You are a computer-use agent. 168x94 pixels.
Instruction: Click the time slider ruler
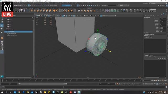tap(72, 80)
